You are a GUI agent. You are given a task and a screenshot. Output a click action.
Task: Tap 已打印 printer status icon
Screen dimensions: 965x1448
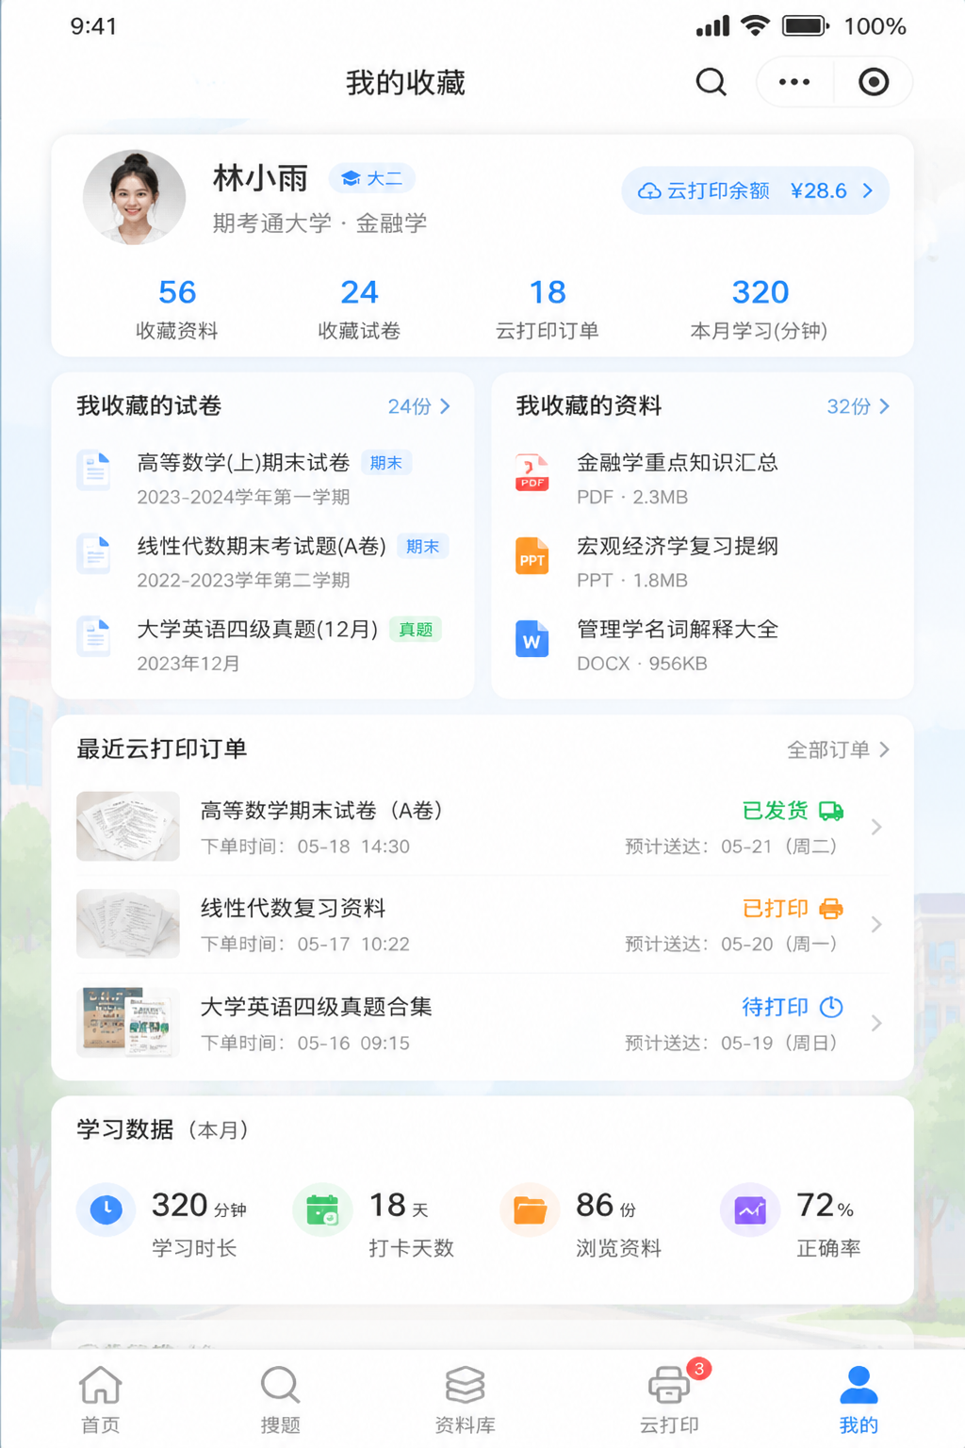coord(831,909)
